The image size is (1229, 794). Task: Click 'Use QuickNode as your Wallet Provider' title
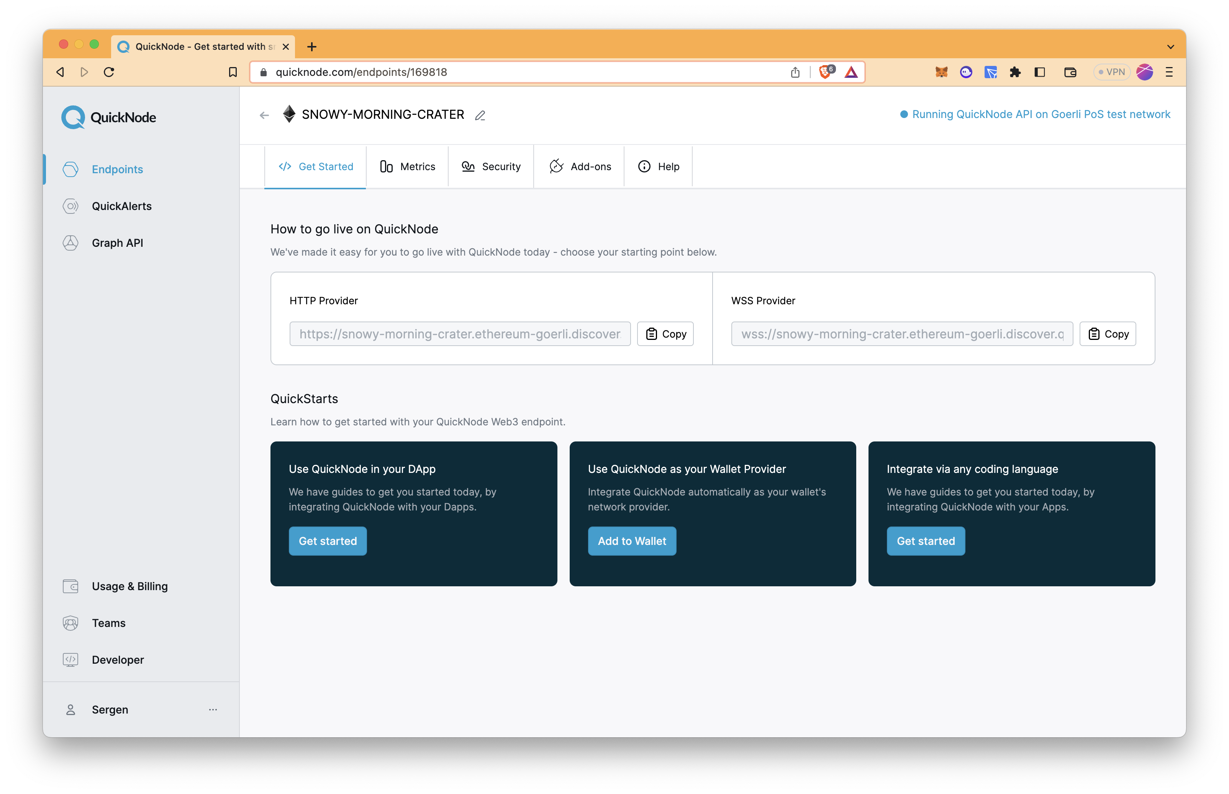click(687, 469)
